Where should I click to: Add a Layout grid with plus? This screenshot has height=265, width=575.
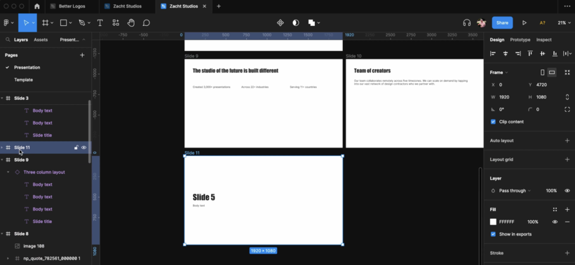(567, 159)
